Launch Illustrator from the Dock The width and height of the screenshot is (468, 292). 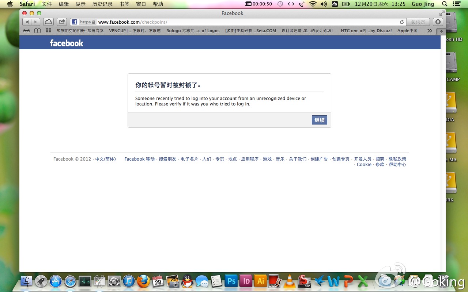point(260,281)
